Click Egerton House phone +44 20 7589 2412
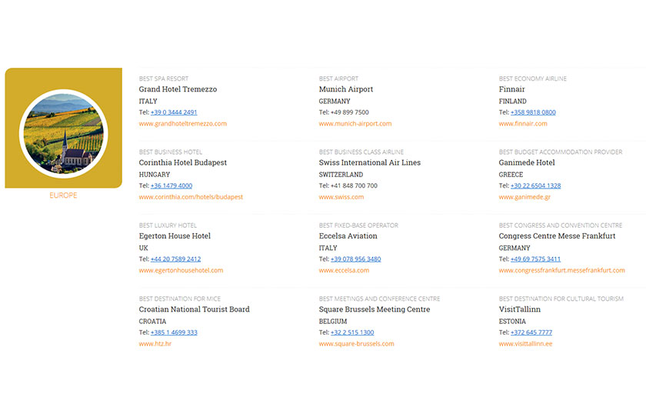 click(176, 259)
